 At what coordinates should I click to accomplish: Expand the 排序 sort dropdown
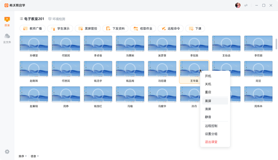click(x=23, y=156)
